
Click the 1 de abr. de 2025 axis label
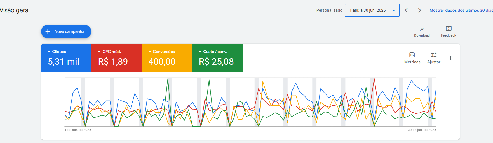click(78, 130)
